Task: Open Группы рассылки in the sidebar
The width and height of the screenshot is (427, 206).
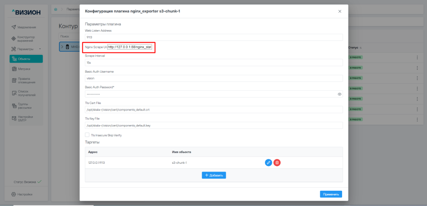Action: [x=27, y=105]
